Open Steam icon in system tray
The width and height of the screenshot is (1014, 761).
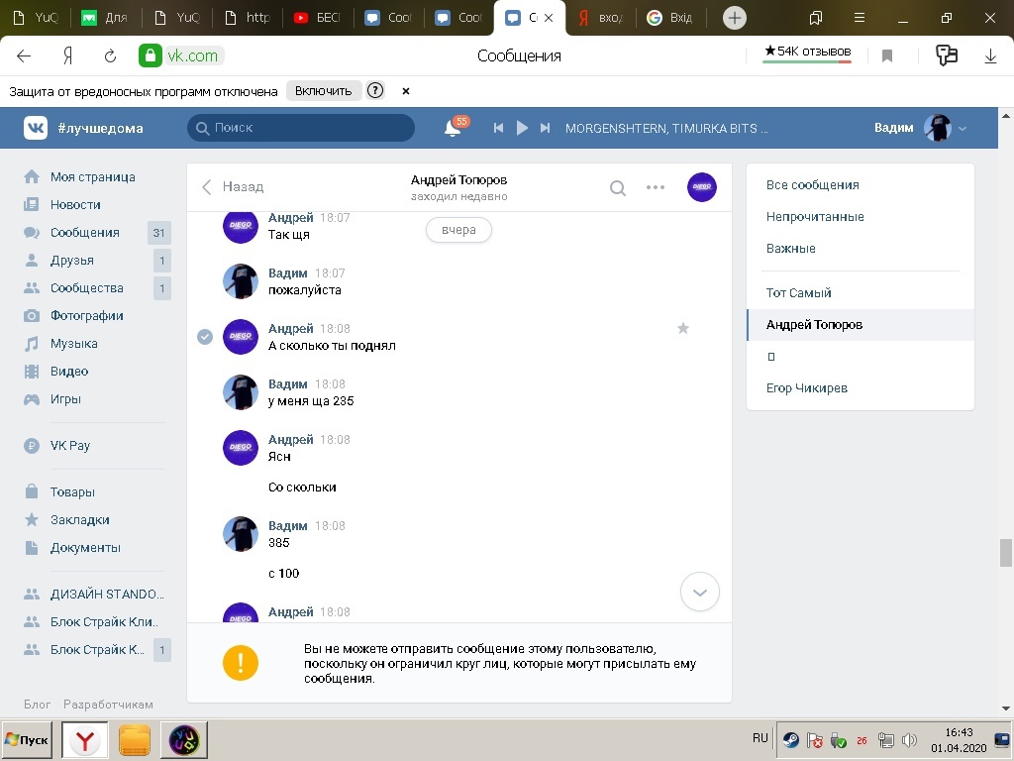[x=790, y=739]
